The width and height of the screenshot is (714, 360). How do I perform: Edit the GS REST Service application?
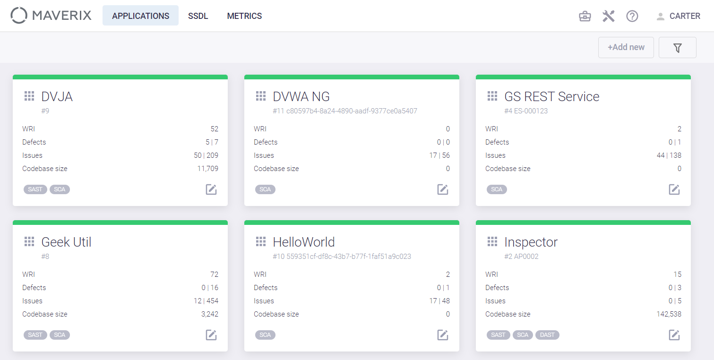[674, 189]
